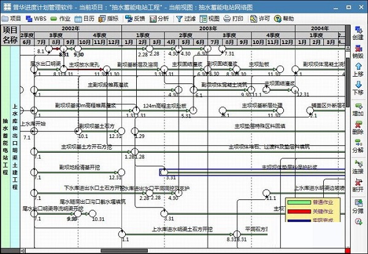
Task: Click the 关键作业 red legend swatch
Action: tap(299, 212)
